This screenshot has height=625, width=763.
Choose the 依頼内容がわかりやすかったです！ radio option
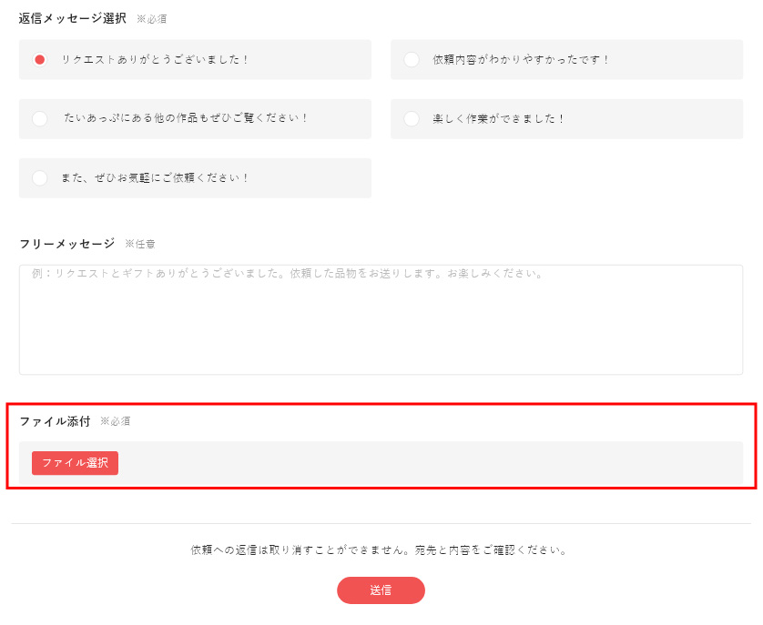pos(412,60)
